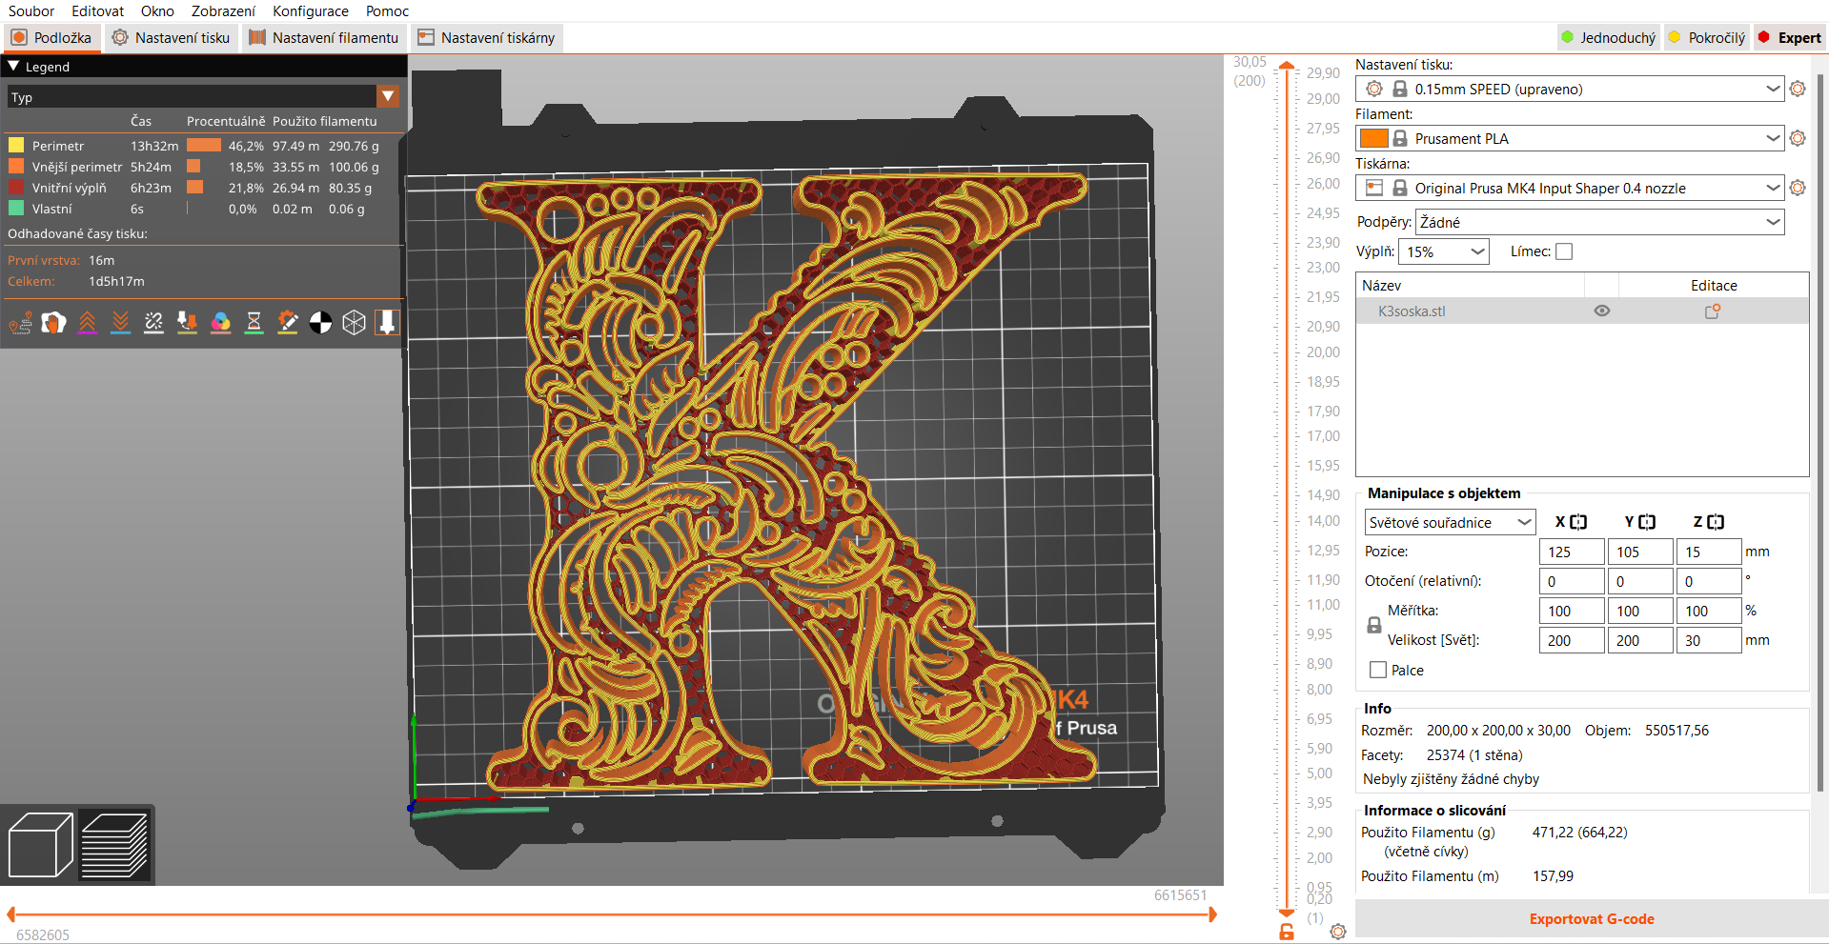The width and height of the screenshot is (1829, 944).
Task: Activate the Jednoduchý mode button
Action: [1608, 37]
